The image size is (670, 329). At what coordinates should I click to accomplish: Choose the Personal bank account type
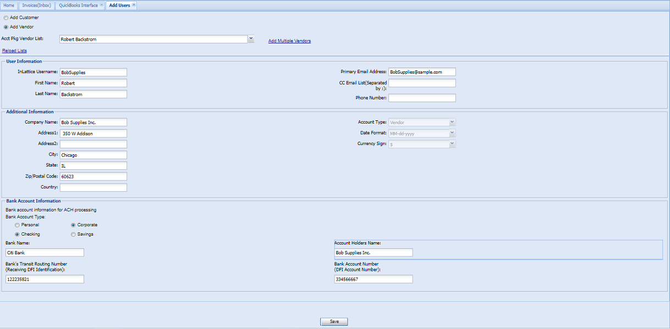click(x=17, y=225)
